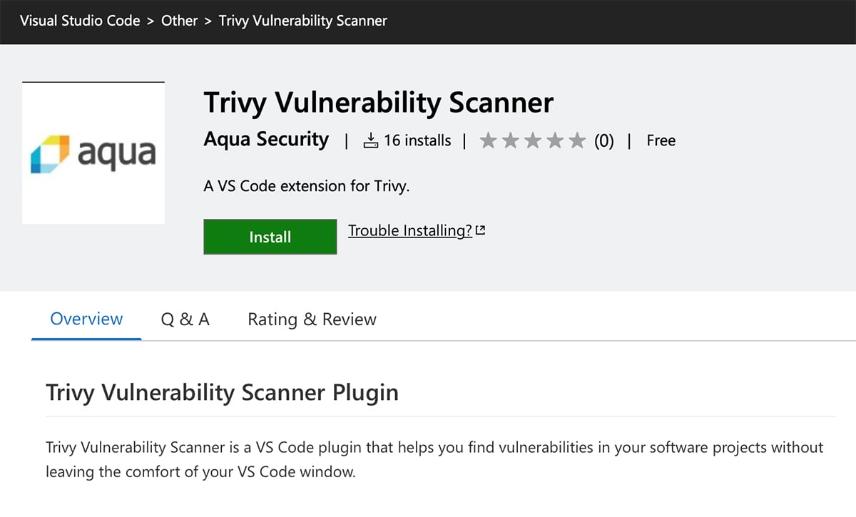Select the third rating star
Viewport: 856px width, 517px height.
(x=533, y=140)
